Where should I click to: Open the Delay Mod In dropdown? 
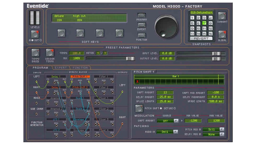coord(214,135)
